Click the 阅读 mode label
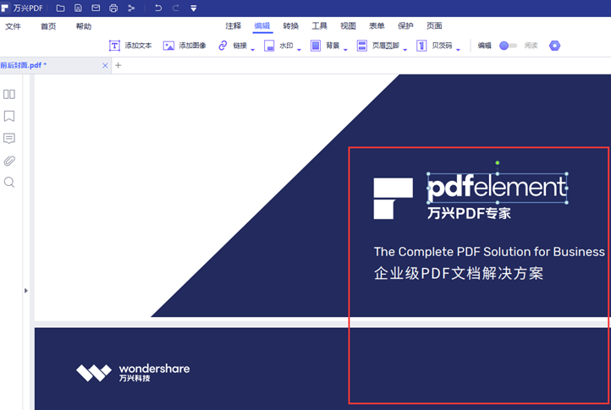Screen dimensions: 611x410 click(531, 46)
